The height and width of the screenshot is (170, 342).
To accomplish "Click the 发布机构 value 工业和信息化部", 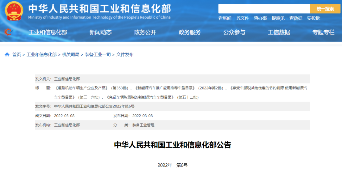I will point(67,125).
